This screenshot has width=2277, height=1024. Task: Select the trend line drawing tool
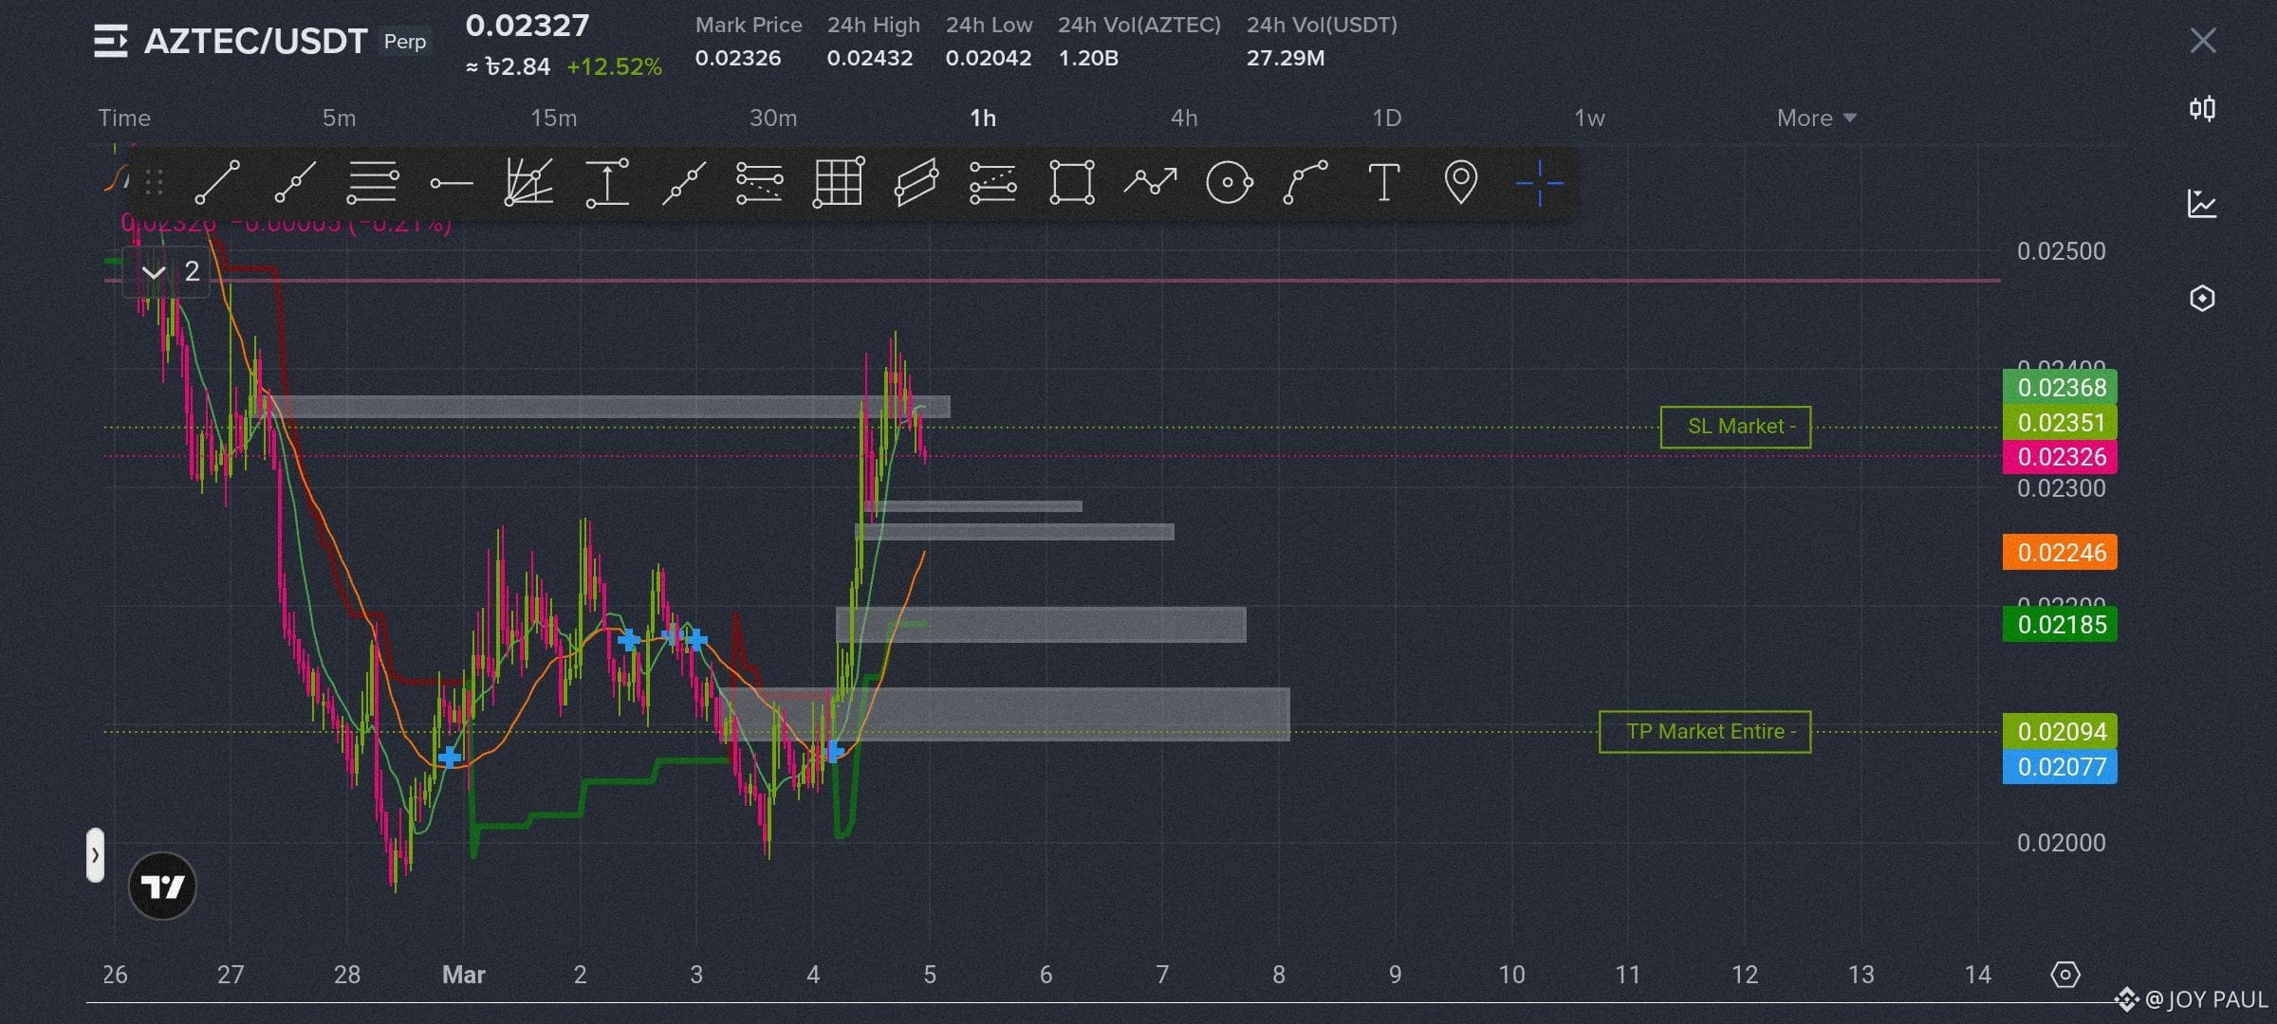click(217, 182)
